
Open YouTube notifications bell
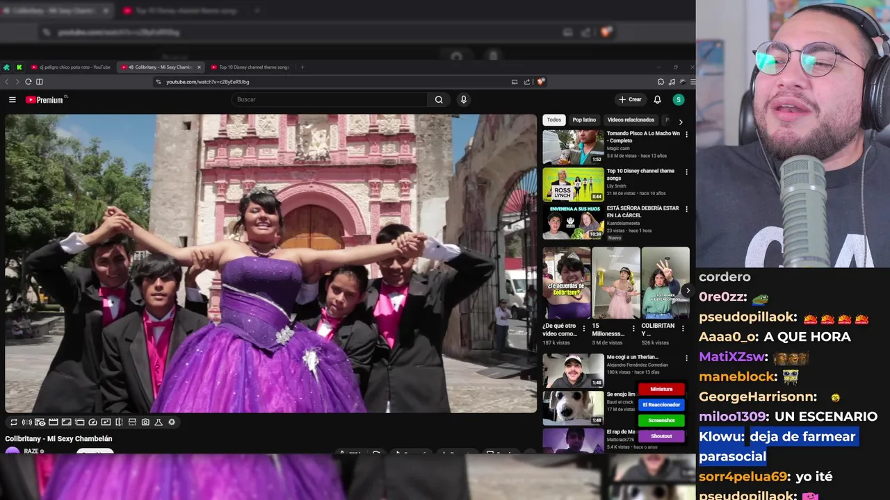click(x=657, y=99)
